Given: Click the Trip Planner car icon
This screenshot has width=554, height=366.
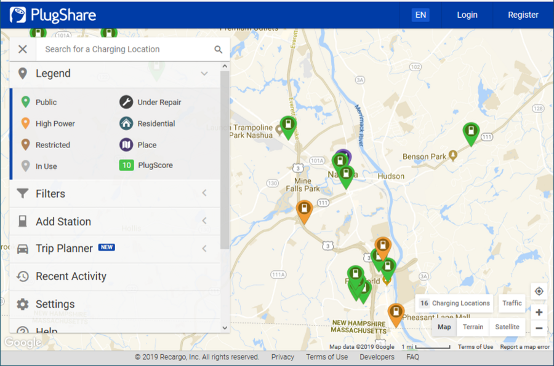Looking at the screenshot, I should pyautogui.click(x=23, y=249).
